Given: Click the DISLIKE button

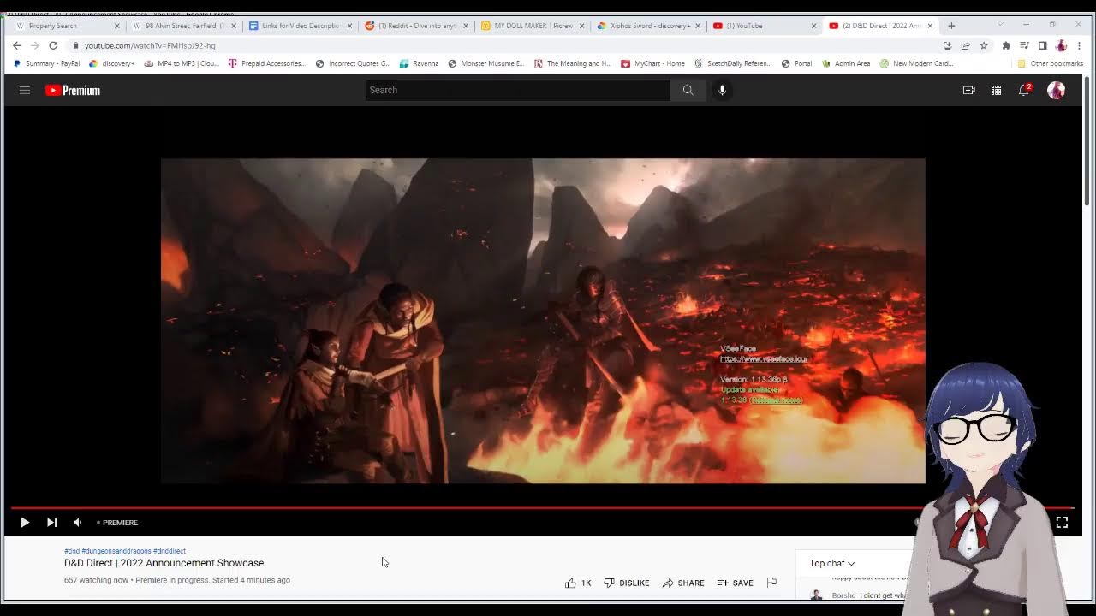Looking at the screenshot, I should [627, 583].
